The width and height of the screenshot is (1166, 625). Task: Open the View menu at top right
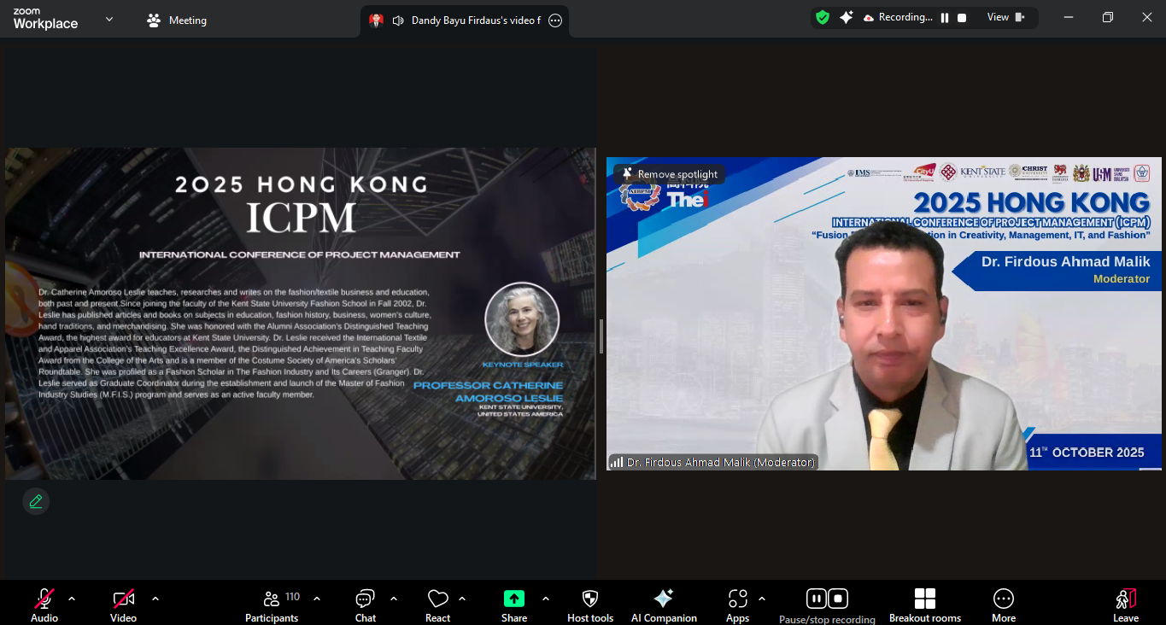pyautogui.click(x=1005, y=17)
